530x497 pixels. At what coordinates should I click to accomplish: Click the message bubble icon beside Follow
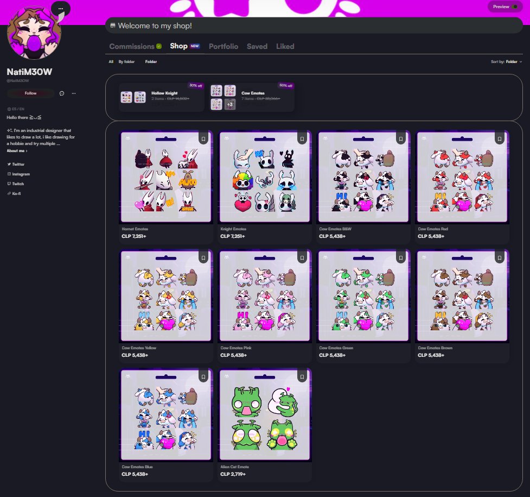tap(62, 93)
